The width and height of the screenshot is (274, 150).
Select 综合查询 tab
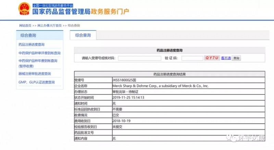[83, 35]
